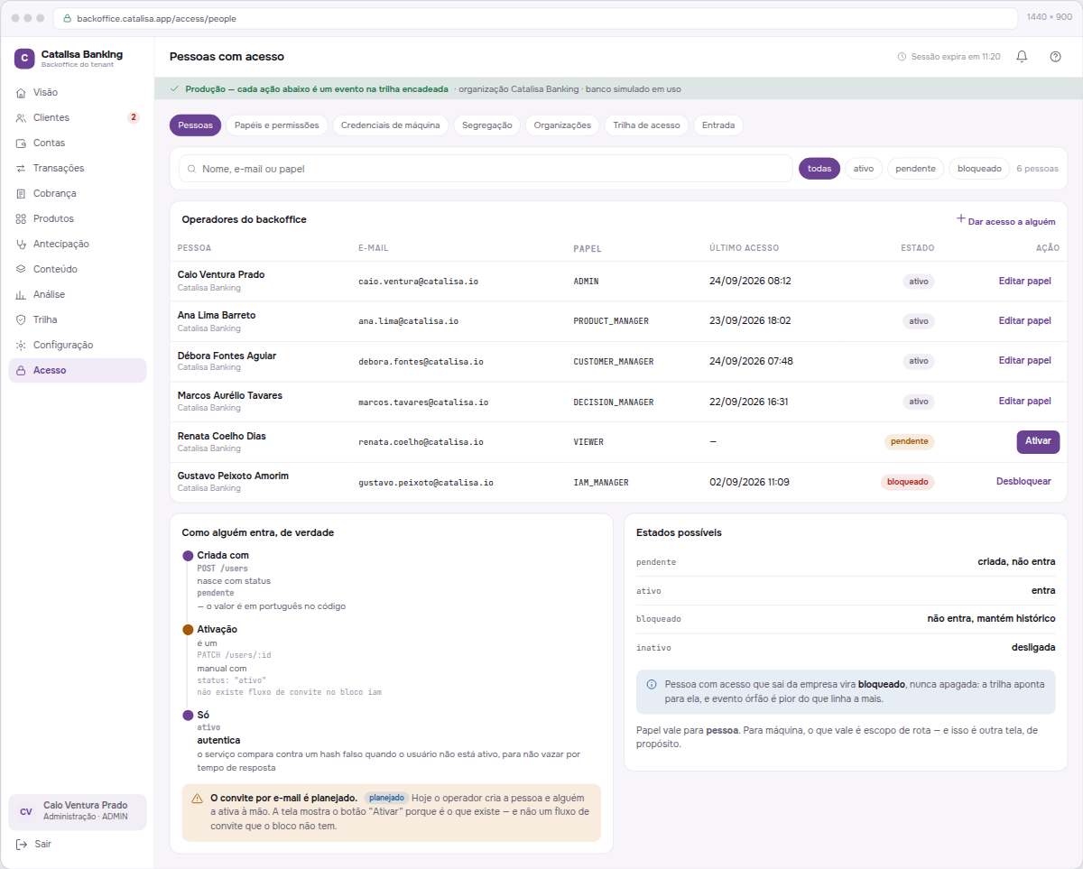The height and width of the screenshot is (869, 1083).
Task: Click the Sair logout icon
Action: coord(22,845)
